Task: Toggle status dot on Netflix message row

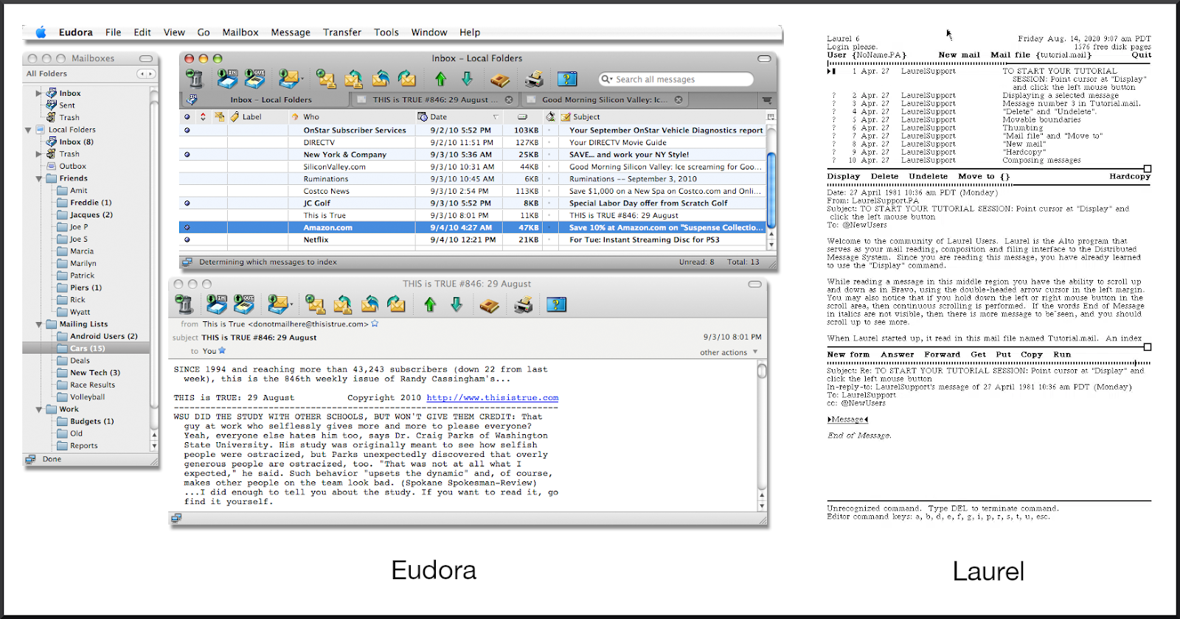Action: coord(187,239)
